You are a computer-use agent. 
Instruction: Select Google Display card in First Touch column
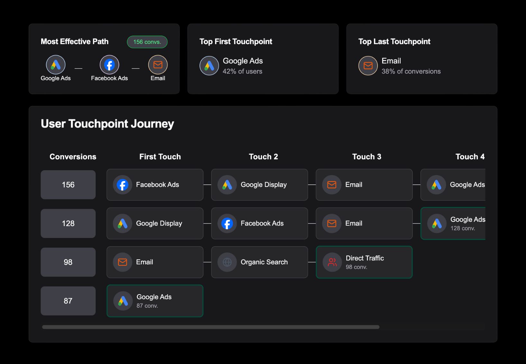click(x=155, y=223)
